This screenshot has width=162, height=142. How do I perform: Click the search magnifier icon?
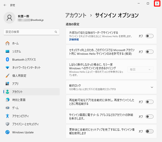coord(56,32)
